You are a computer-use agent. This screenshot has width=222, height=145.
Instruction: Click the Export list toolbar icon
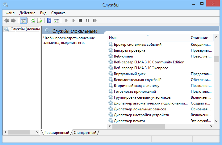coord(40,21)
